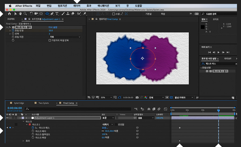The image size is (241, 147).
Task: Open the 흐림 차원 dropdown set to 가로
Action: point(65,37)
